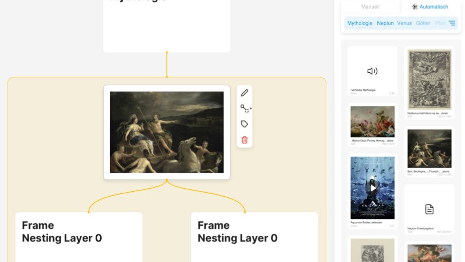The height and width of the screenshot is (262, 465).
Task: Open the Bon Boullogne Triumph of Neptune thumbnail
Action: click(x=429, y=149)
